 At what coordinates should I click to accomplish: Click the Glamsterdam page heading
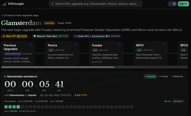[21, 23]
